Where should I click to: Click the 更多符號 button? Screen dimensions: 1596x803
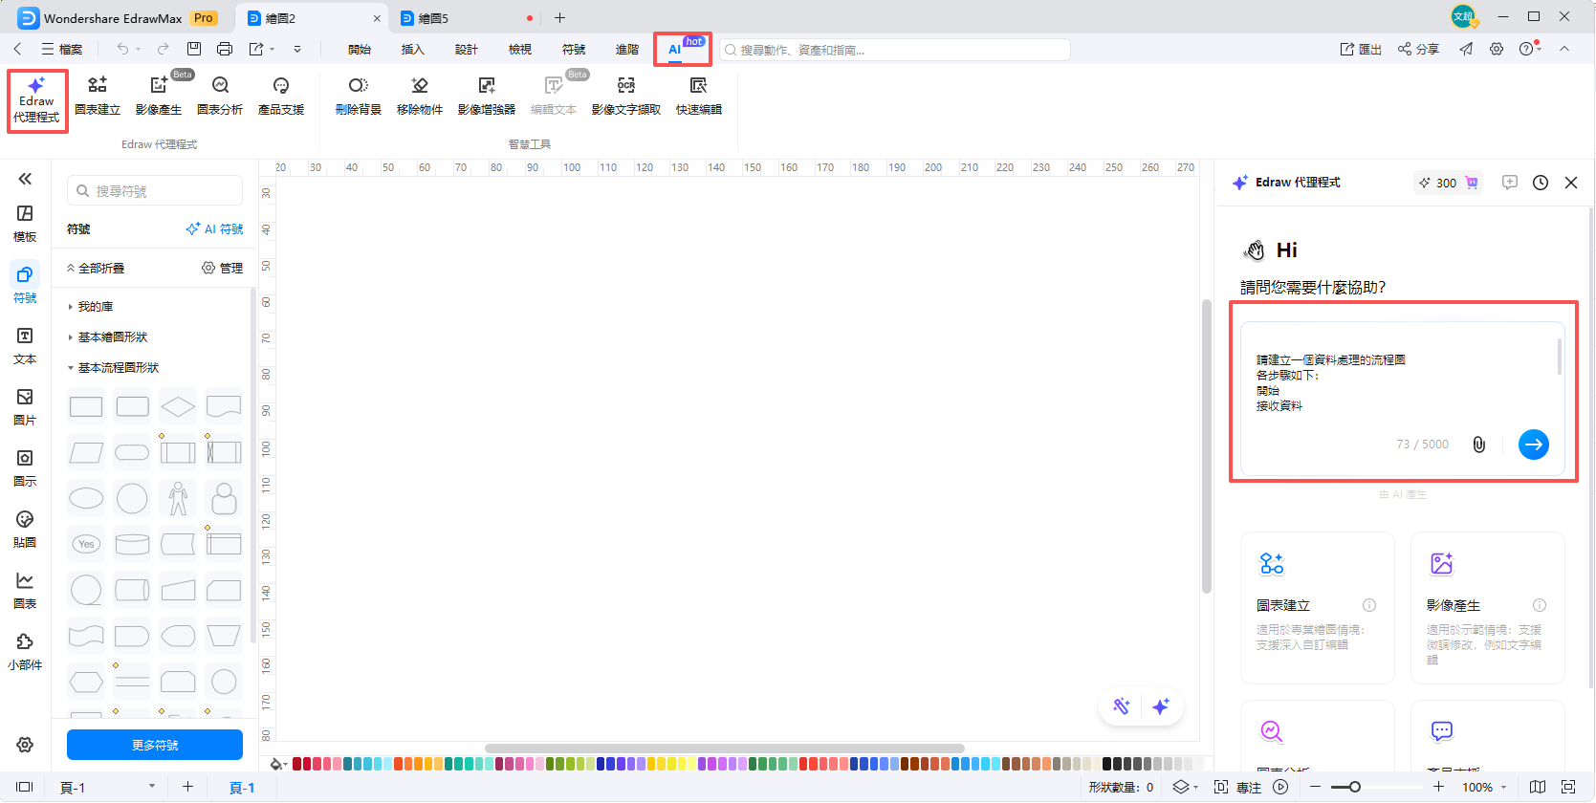click(x=155, y=745)
